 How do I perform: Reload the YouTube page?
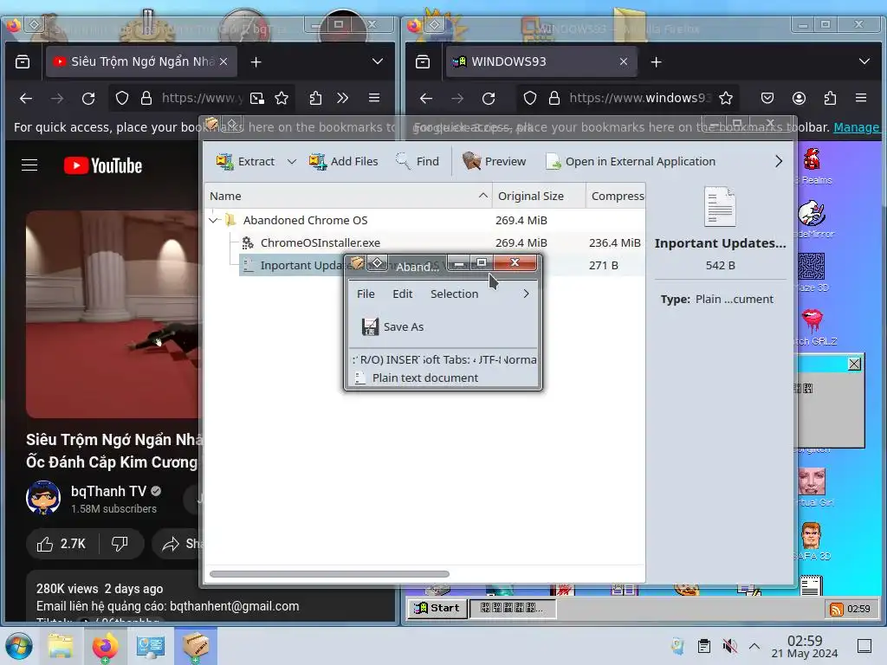88,99
